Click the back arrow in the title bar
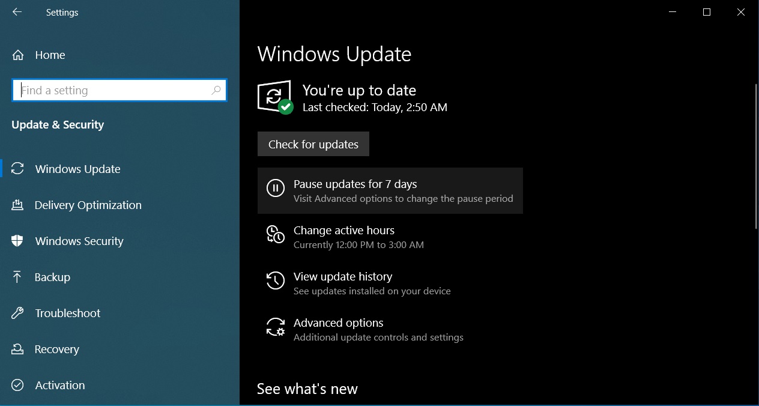Viewport: 759px width, 406px height. click(16, 12)
